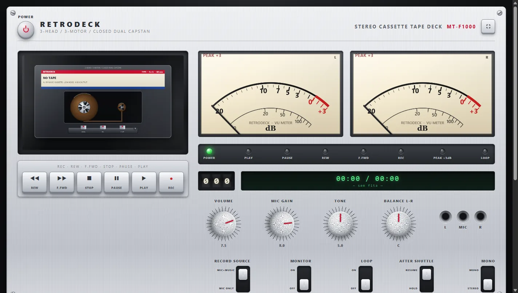
Task: Click the VOLUME knob
Action: point(223,223)
